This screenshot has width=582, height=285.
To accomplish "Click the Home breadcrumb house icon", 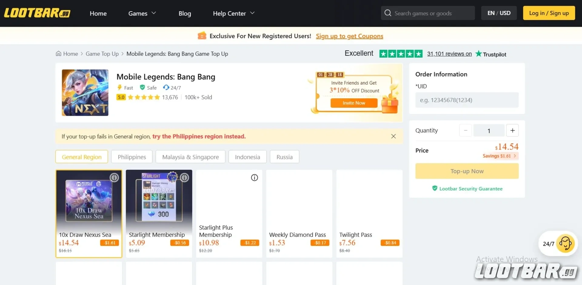I will click(59, 53).
